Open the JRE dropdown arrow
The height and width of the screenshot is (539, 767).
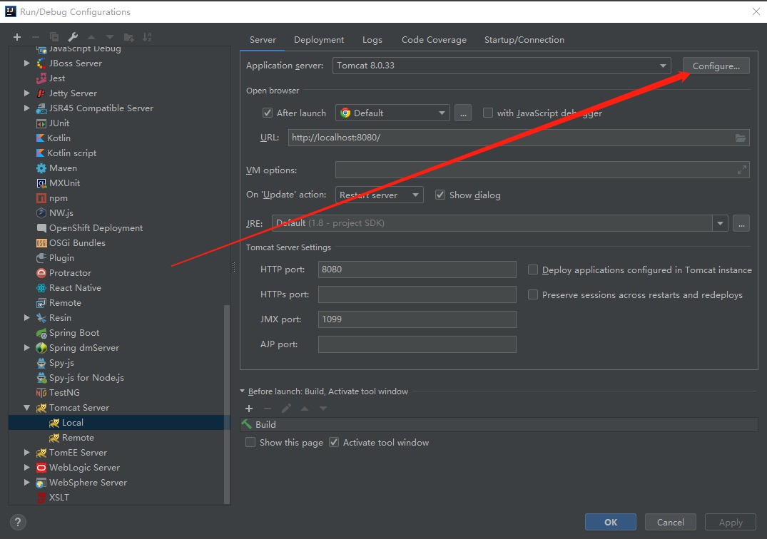[720, 223]
